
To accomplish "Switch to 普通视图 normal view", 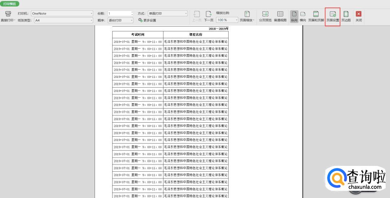I will pyautogui.click(x=280, y=16).
